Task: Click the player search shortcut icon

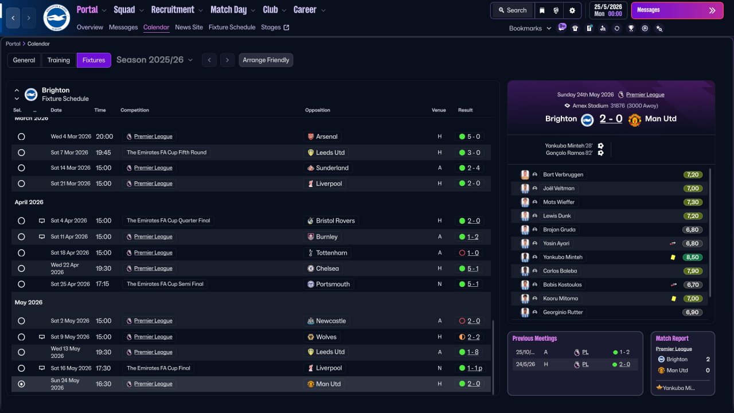Action: pyautogui.click(x=603, y=28)
